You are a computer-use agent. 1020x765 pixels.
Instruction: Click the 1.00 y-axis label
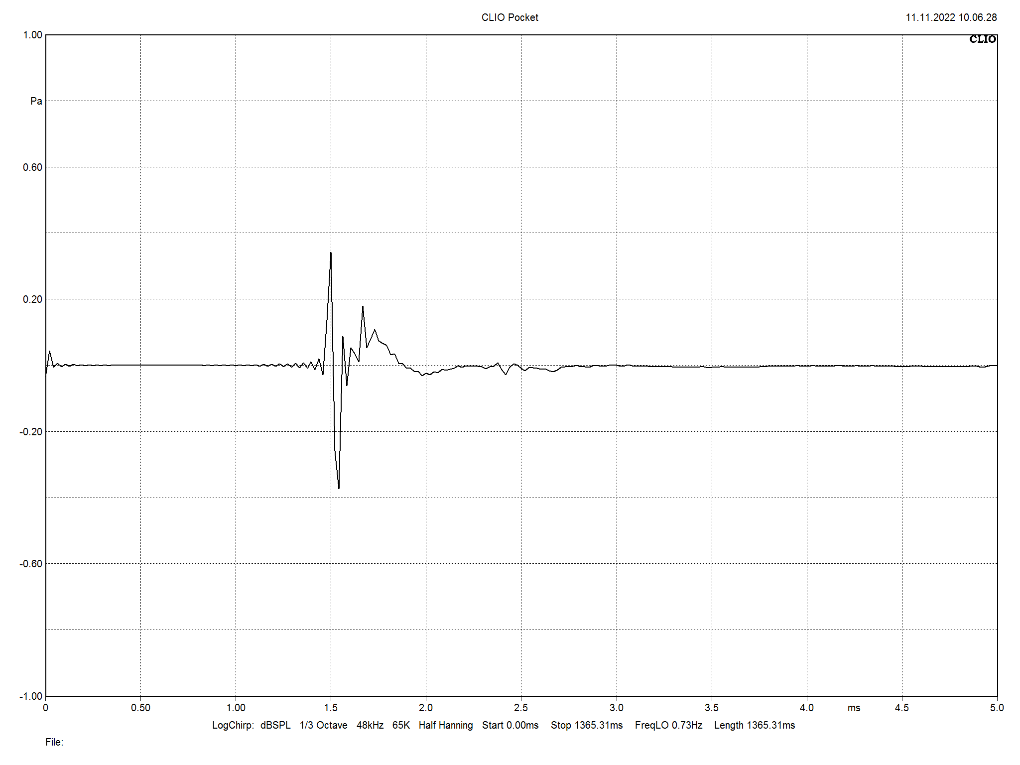coord(33,35)
